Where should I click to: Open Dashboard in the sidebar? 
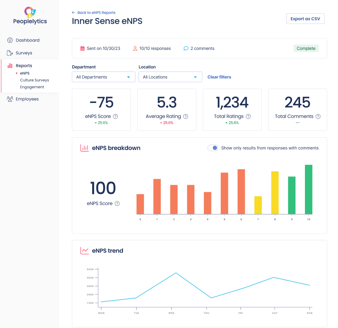coord(28,40)
